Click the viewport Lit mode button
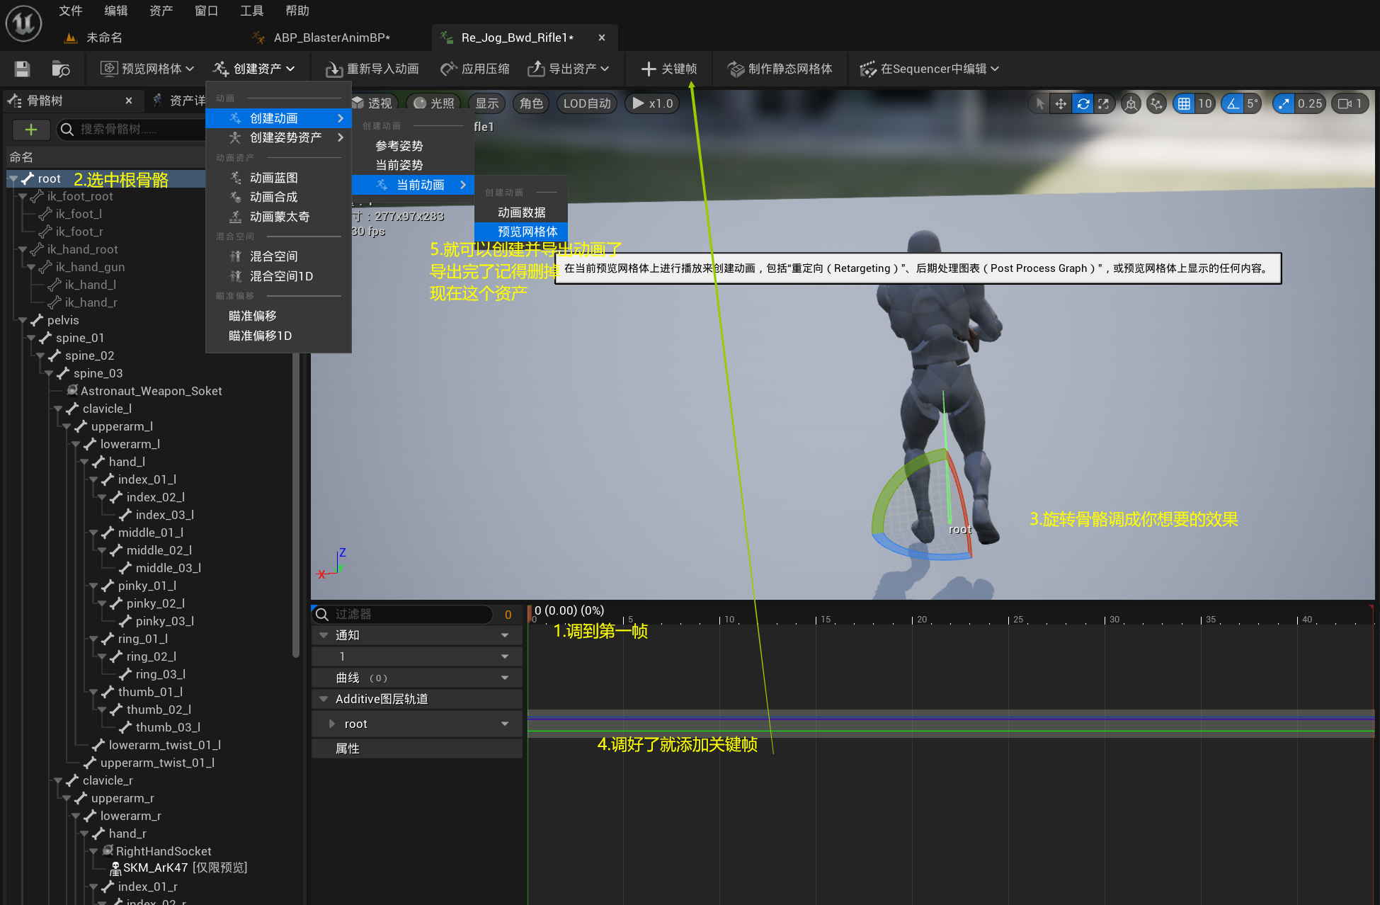The height and width of the screenshot is (905, 1380). 434,103
